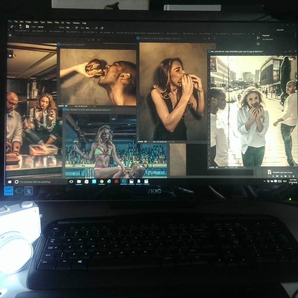Toggle pressure for size icon
298x298 pixels.
tap(102, 28)
